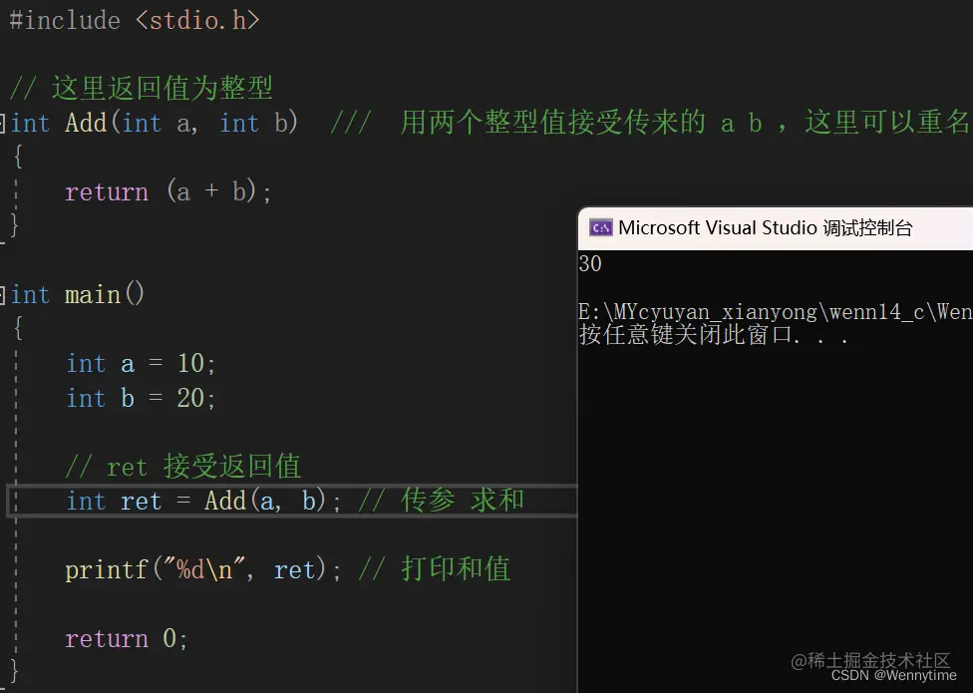Click the comment 打印和值
973x693 pixels.
(435, 569)
